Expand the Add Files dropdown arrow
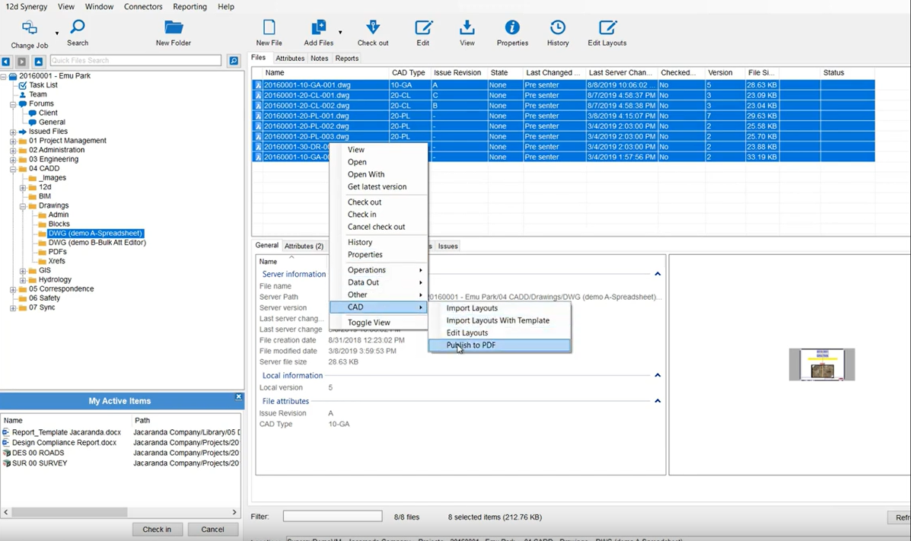This screenshot has width=911, height=541. click(340, 33)
